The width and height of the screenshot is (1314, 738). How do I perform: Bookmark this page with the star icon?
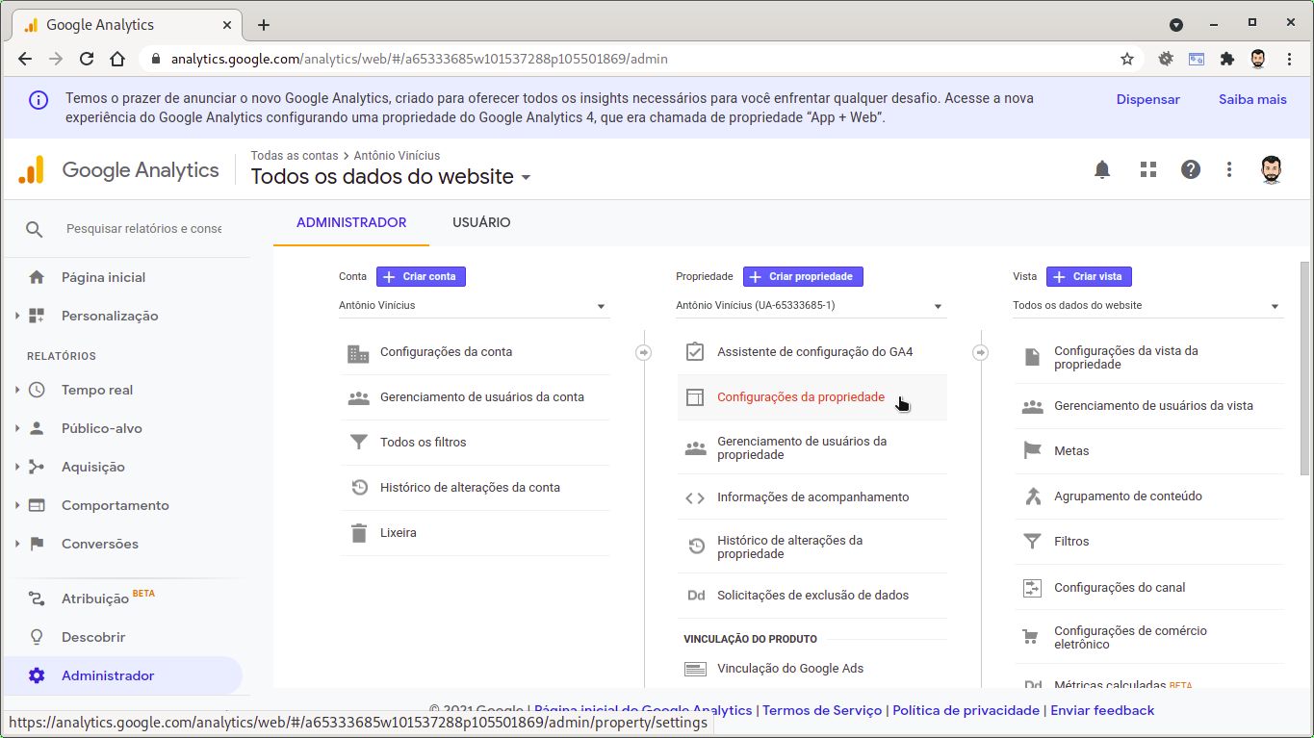(x=1127, y=59)
